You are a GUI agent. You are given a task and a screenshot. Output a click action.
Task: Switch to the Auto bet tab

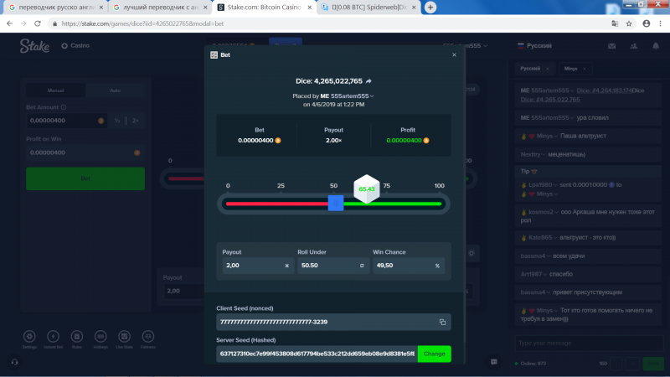pos(115,90)
